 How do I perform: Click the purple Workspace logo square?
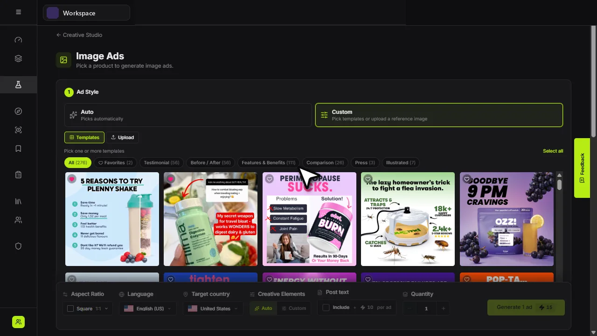(x=53, y=13)
